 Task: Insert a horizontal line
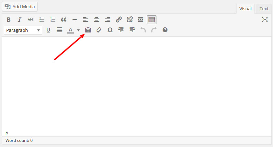tap(75, 20)
